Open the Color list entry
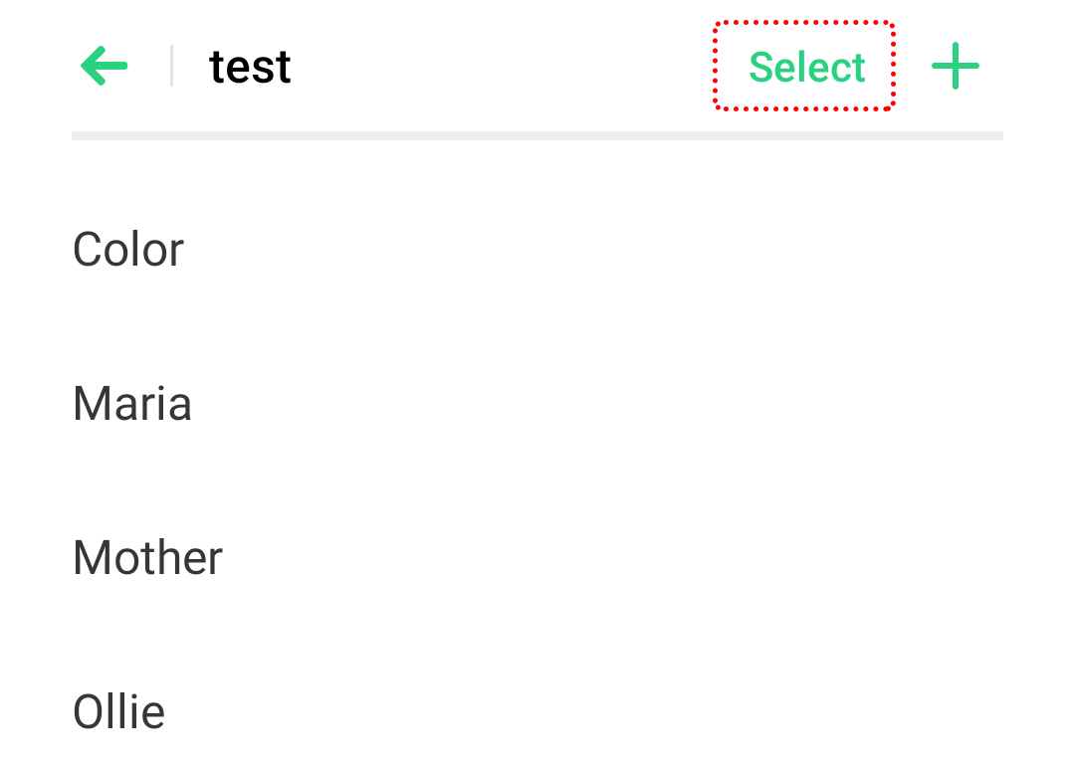 (x=128, y=250)
